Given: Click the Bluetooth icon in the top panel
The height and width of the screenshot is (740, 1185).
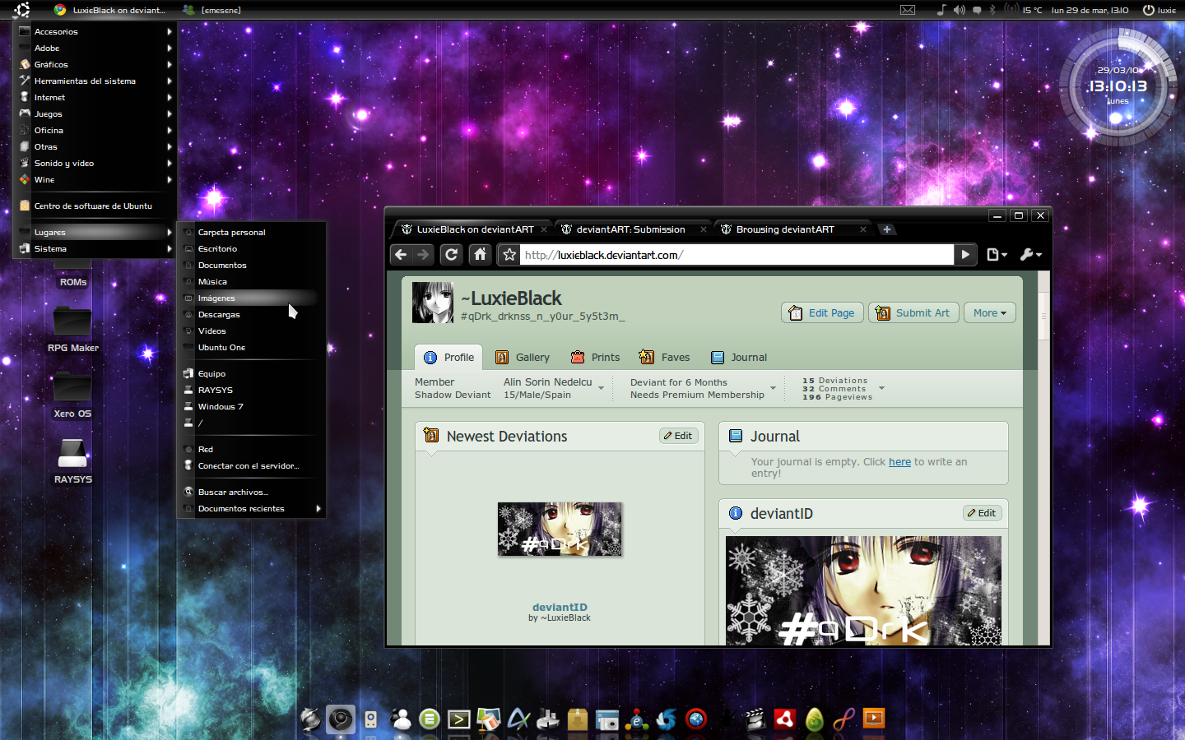Looking at the screenshot, I should (992, 10).
